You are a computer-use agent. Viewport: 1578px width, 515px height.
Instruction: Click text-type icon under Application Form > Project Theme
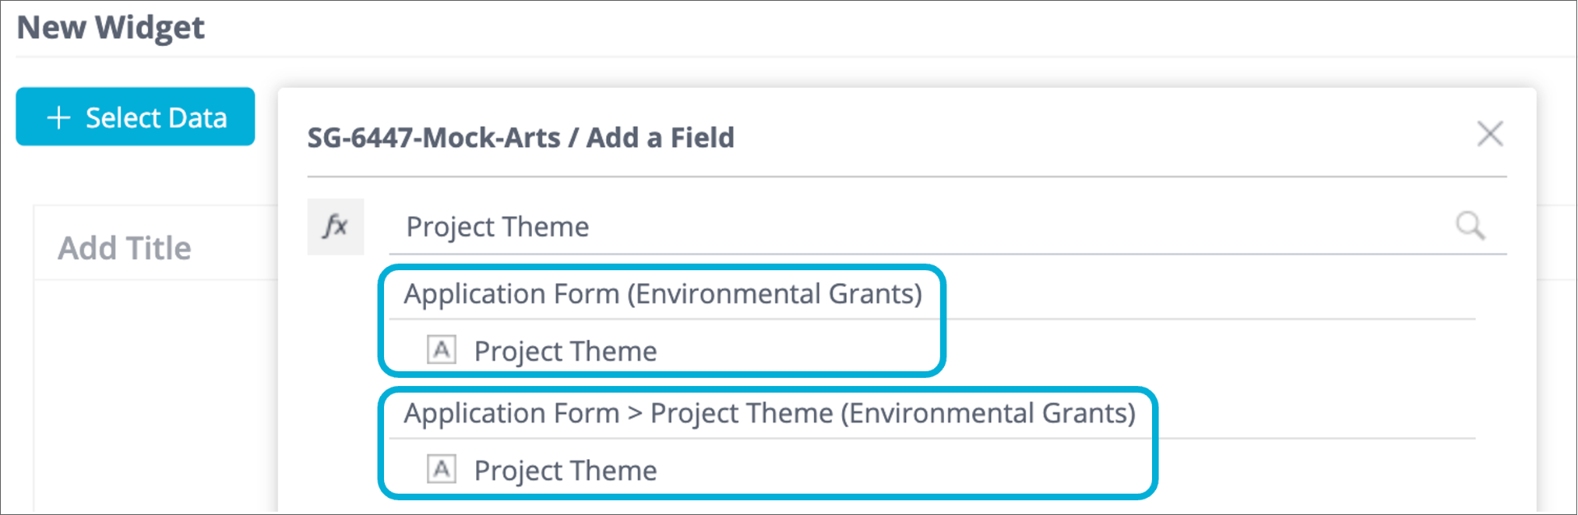[x=442, y=469]
